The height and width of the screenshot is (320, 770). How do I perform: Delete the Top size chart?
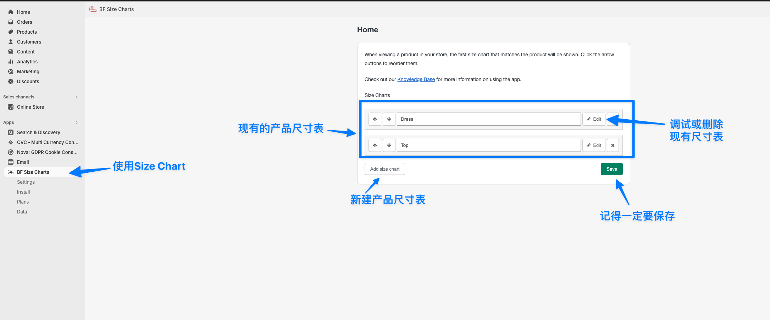(613, 145)
